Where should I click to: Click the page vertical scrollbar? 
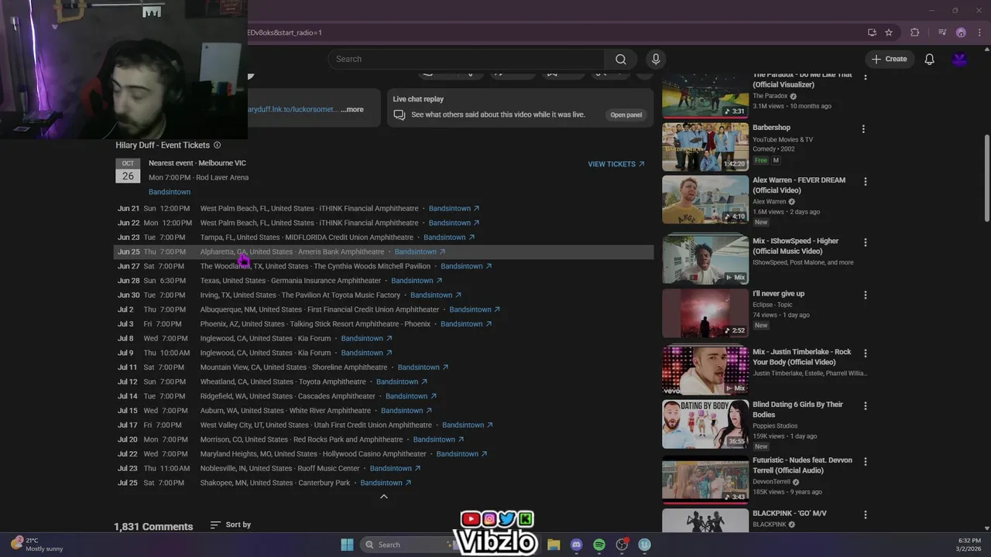[x=986, y=178]
